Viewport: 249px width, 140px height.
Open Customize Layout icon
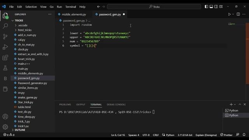point(221,7)
